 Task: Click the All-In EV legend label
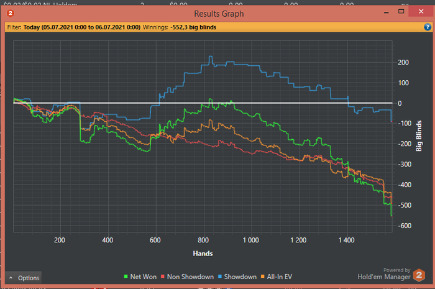tap(280, 277)
